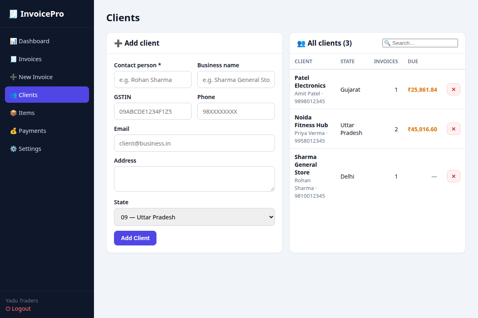Screen dimensions: 478x318
Task: Go to Invoices in the sidebar
Action: pos(47,59)
